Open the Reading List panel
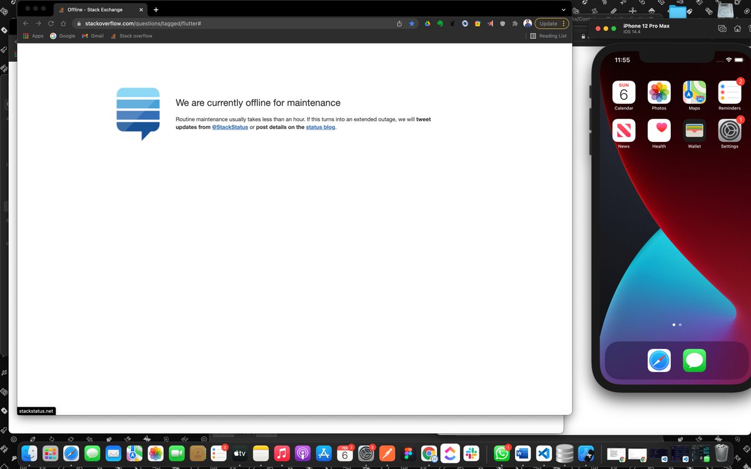Screen dimensions: 751x469 (548, 36)
